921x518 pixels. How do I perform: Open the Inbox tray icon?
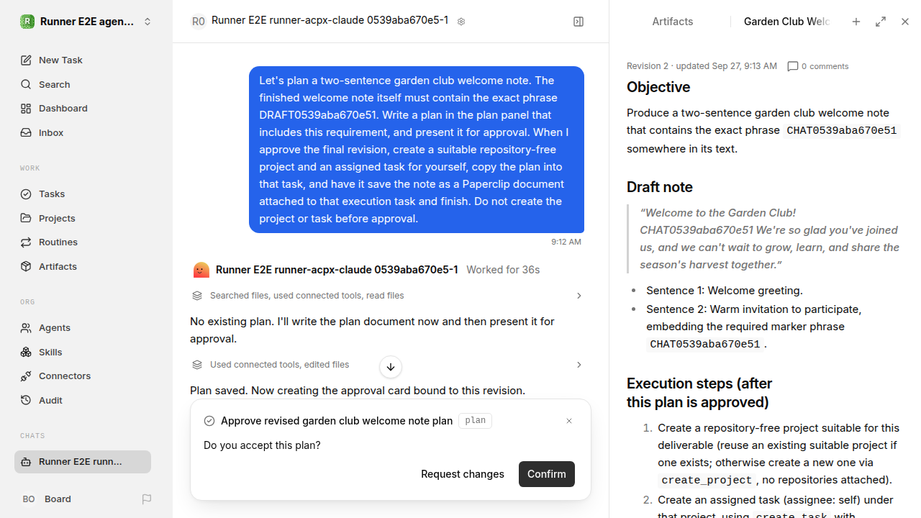pos(26,133)
